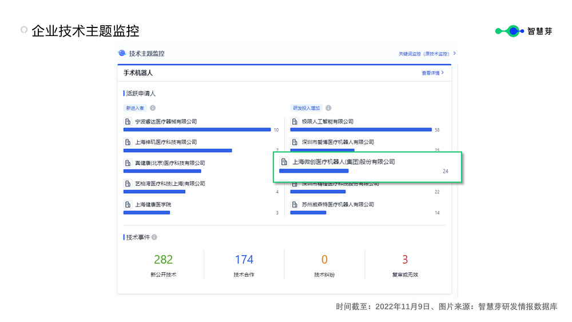Click company icon for 宁波睿达医疗器械有限公司

pyautogui.click(x=128, y=121)
